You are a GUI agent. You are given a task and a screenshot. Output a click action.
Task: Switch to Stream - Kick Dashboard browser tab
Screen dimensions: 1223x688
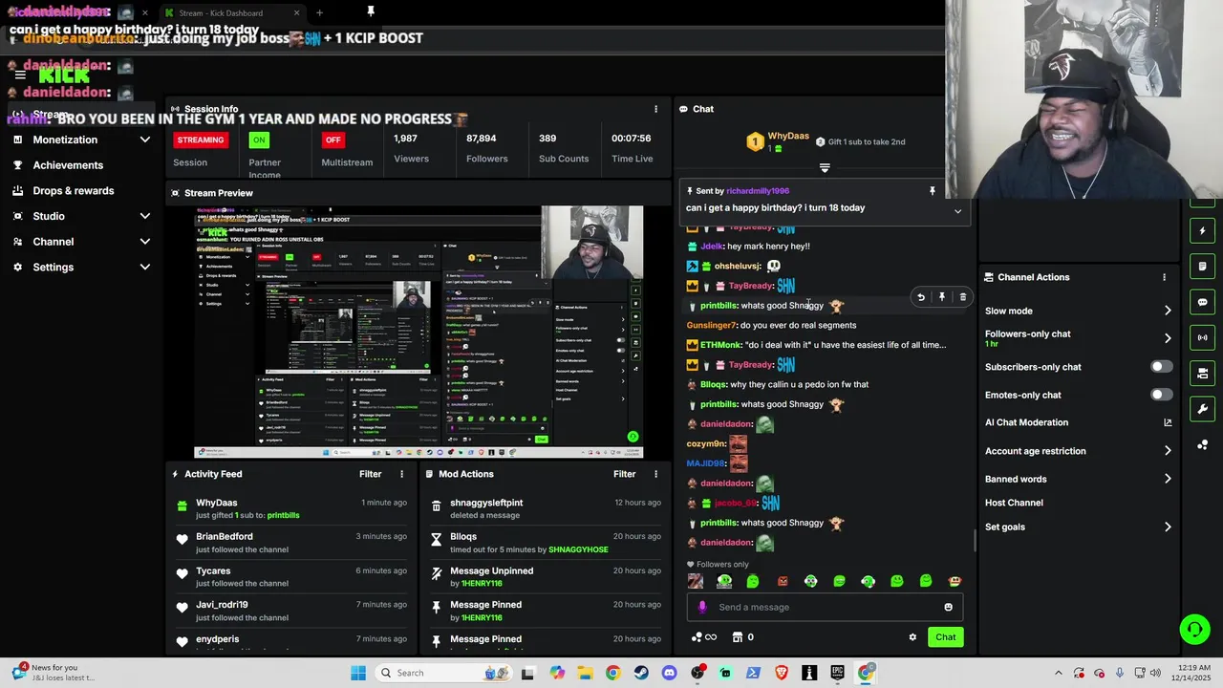[x=229, y=12]
